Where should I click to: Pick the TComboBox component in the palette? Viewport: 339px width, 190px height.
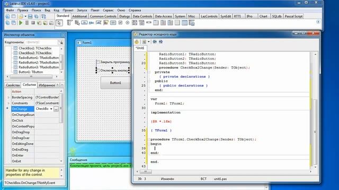(x=141, y=23)
